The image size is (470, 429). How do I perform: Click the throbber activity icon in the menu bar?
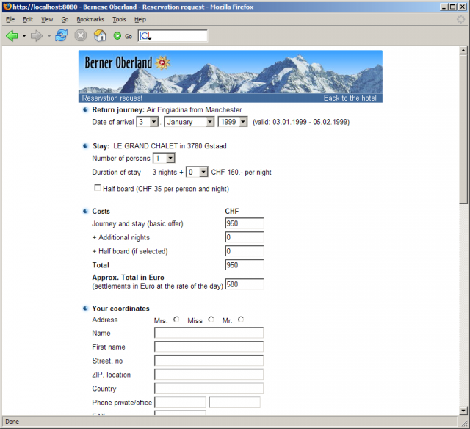tap(460, 20)
